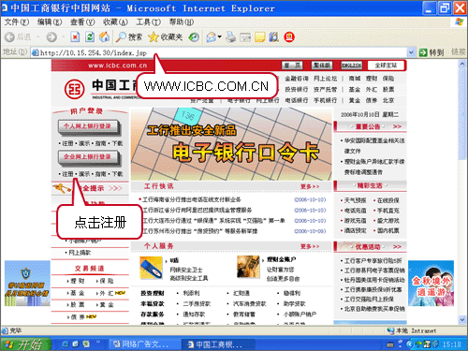The height and width of the screenshot is (351, 468).
Task: Click the vertical scrollbar down arrow
Action: [462, 319]
